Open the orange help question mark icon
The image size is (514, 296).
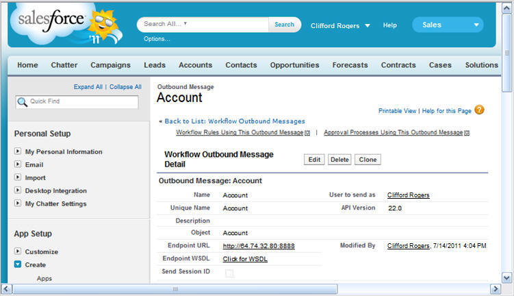click(479, 110)
